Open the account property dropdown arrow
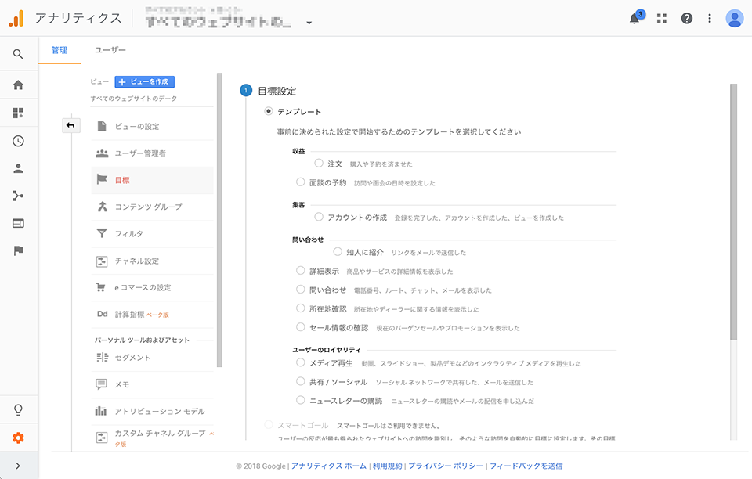This screenshot has height=479, width=752. tap(309, 23)
